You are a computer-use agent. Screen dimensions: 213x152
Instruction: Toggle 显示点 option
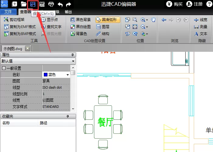[x=50, y=20]
